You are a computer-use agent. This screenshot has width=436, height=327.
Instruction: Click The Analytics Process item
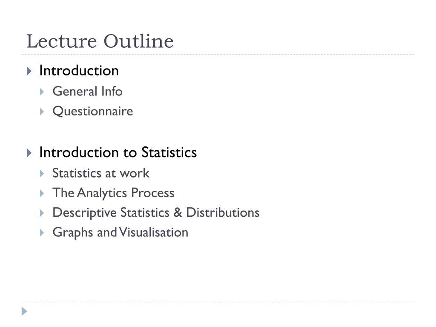click(x=113, y=193)
